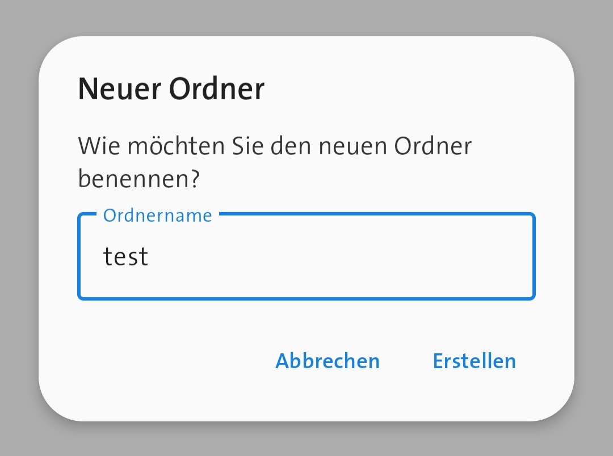Click empty right side of the Ordnername field
This screenshot has height=456, width=613.
pos(426,256)
